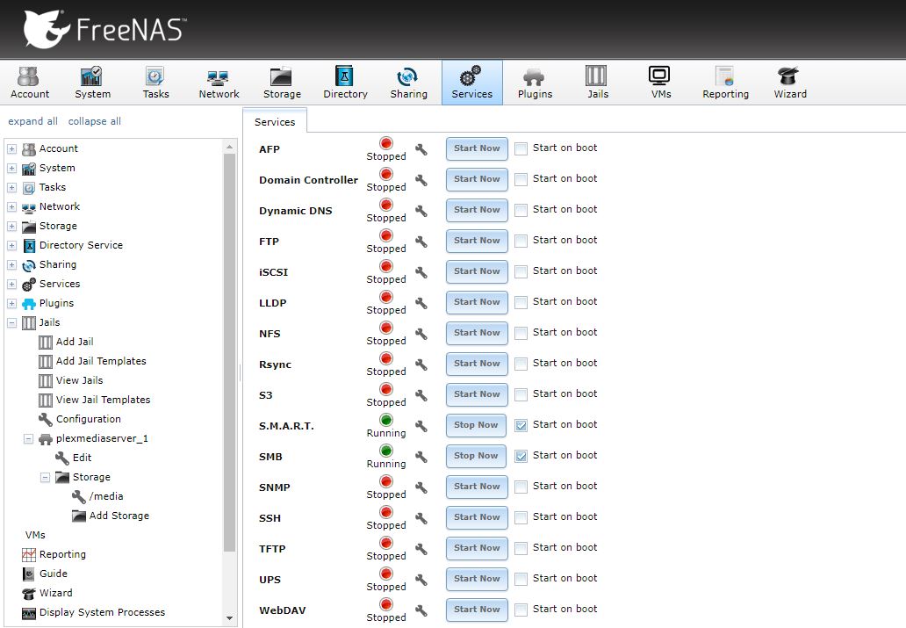Open the Sharing toolbar icon

point(408,83)
